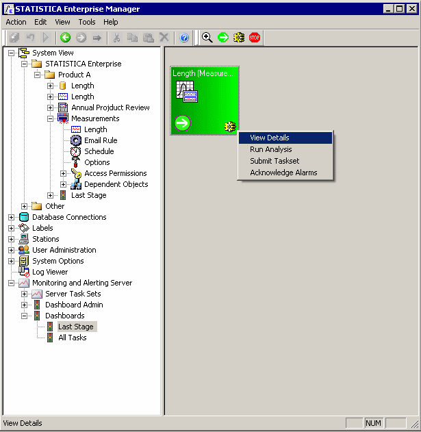Viewport: 421px width, 432px height.
Task: Click the red STOP sign toolbar icon
Action: tap(255, 38)
